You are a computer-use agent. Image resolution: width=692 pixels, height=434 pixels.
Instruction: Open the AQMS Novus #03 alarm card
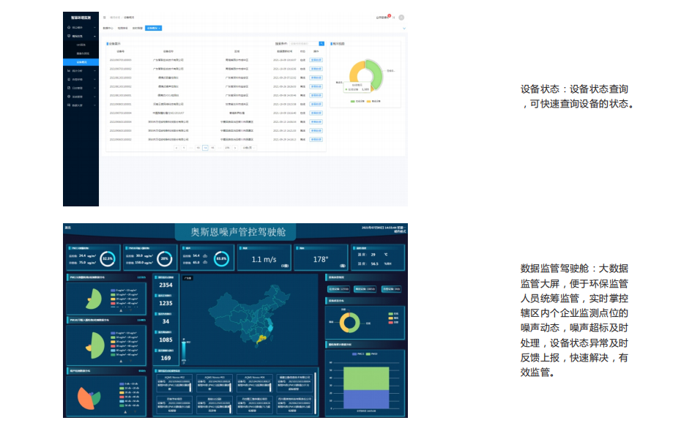tap(214, 383)
